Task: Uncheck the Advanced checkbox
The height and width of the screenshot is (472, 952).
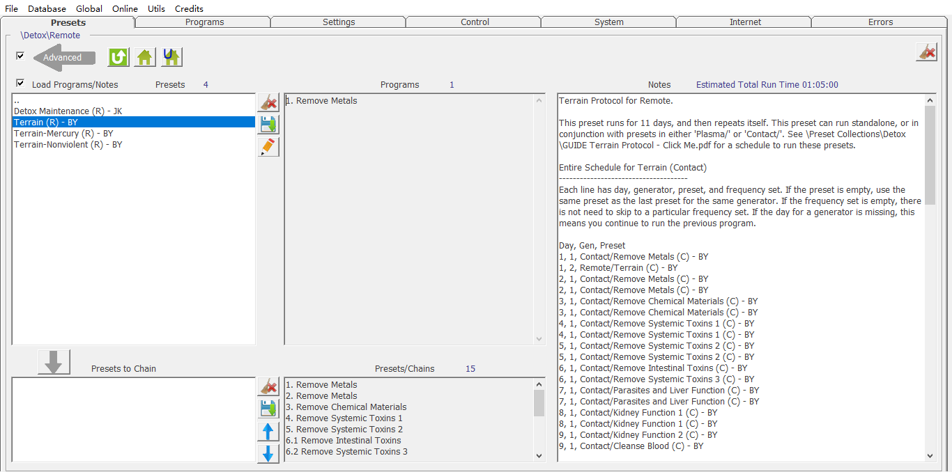Action: coord(20,56)
